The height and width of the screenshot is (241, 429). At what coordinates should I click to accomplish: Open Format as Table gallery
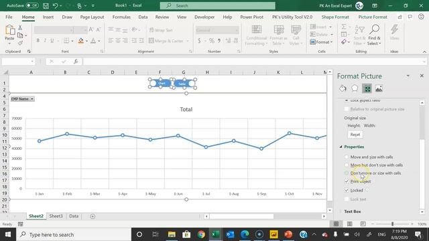[x=279, y=35]
